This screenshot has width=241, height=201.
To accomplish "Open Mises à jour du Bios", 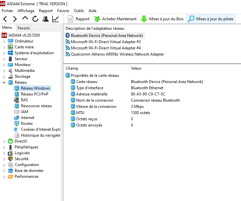I will coord(162,19).
